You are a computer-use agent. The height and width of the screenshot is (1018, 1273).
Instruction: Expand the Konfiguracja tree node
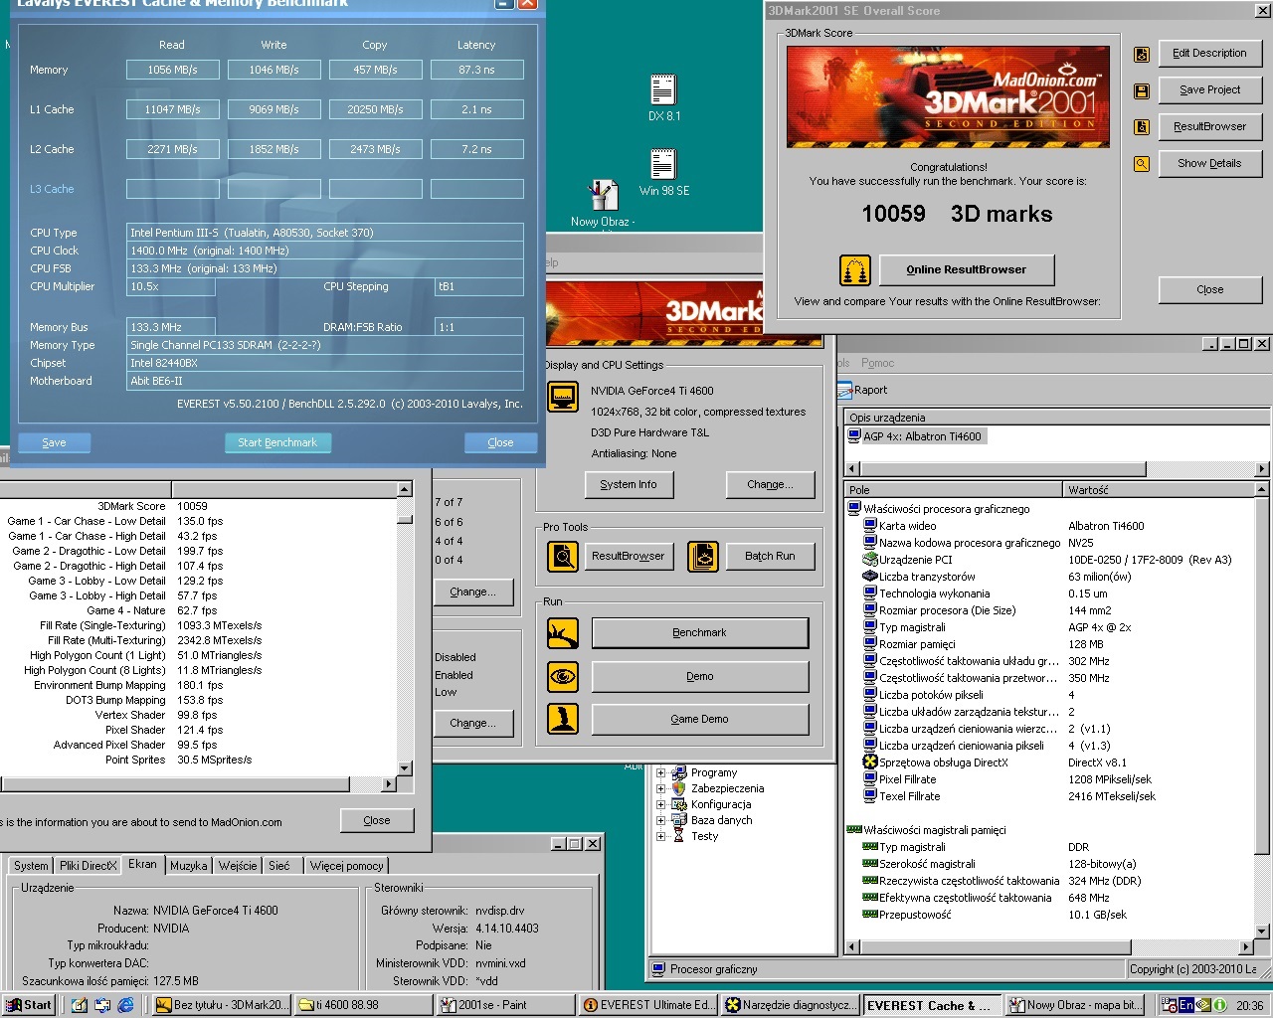click(660, 804)
